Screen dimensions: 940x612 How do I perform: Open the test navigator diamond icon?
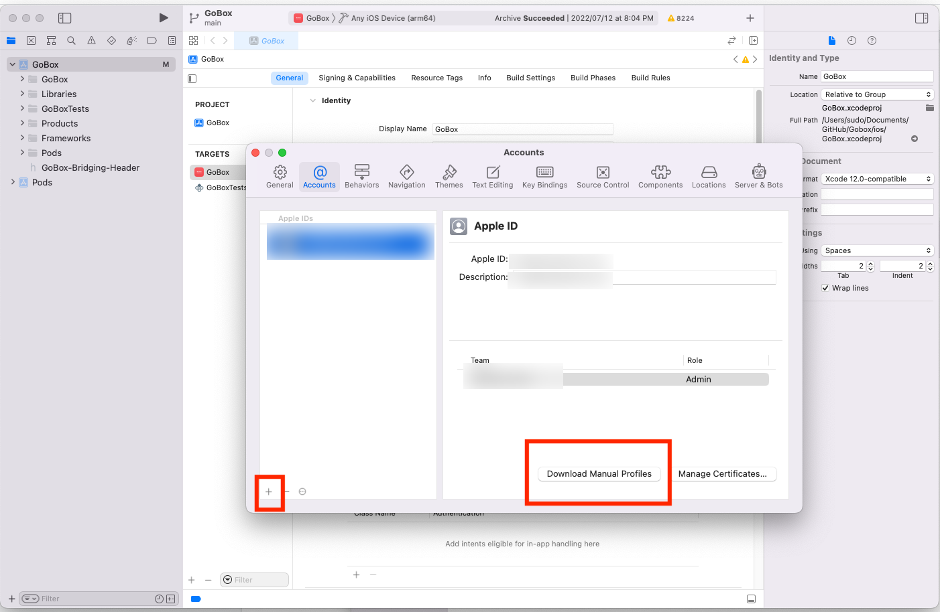(111, 41)
